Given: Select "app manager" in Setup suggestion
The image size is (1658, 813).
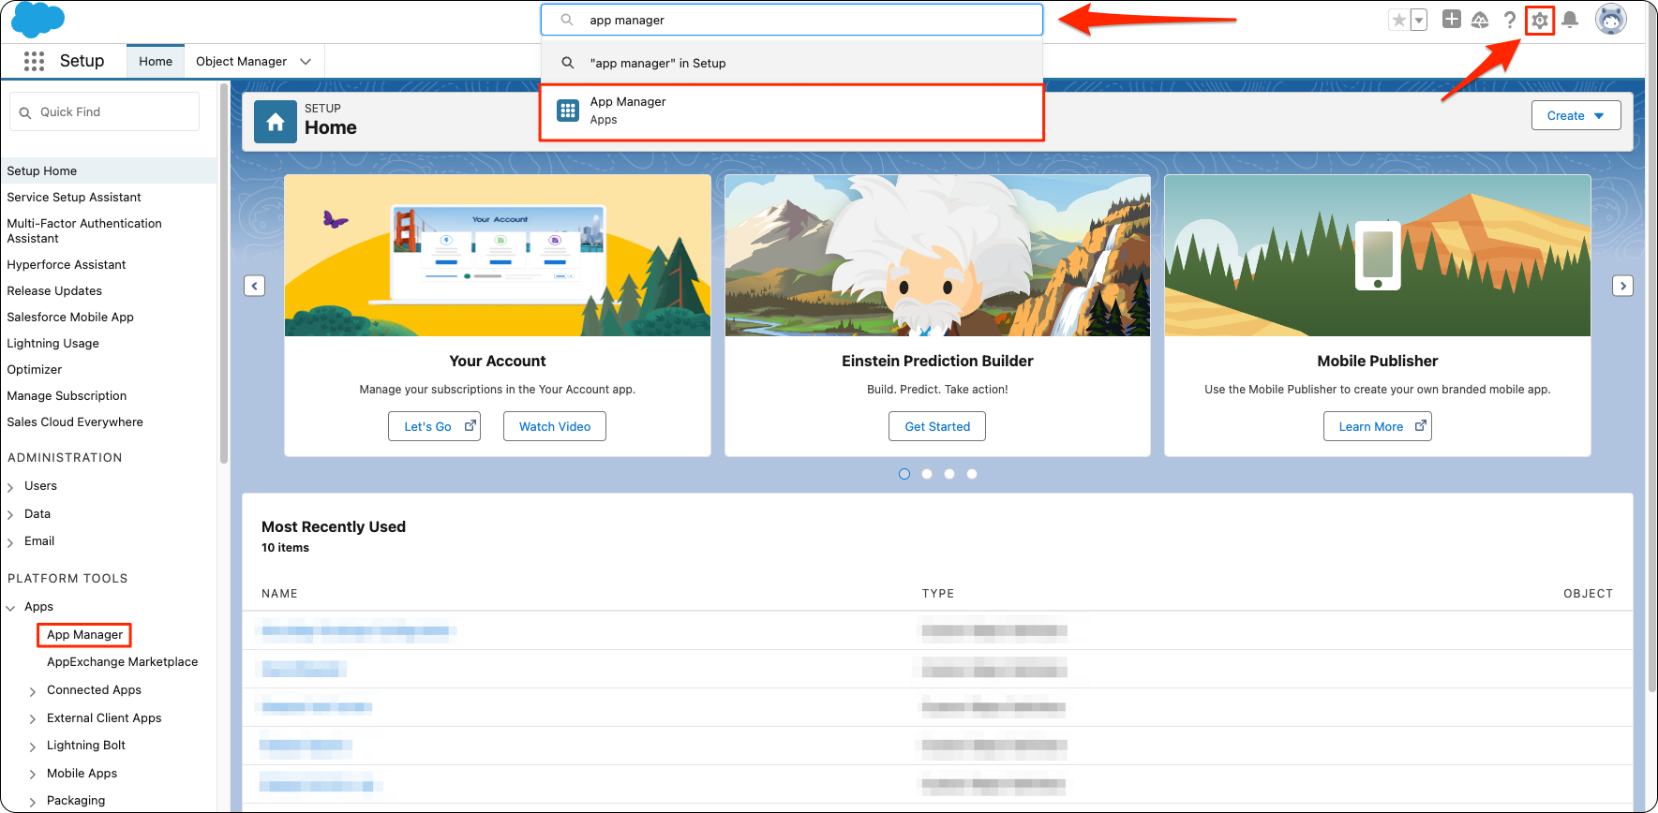Looking at the screenshot, I should click(792, 63).
